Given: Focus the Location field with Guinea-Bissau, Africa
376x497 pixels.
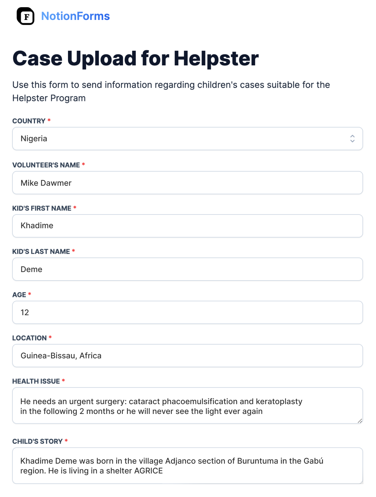Looking at the screenshot, I should tap(187, 356).
